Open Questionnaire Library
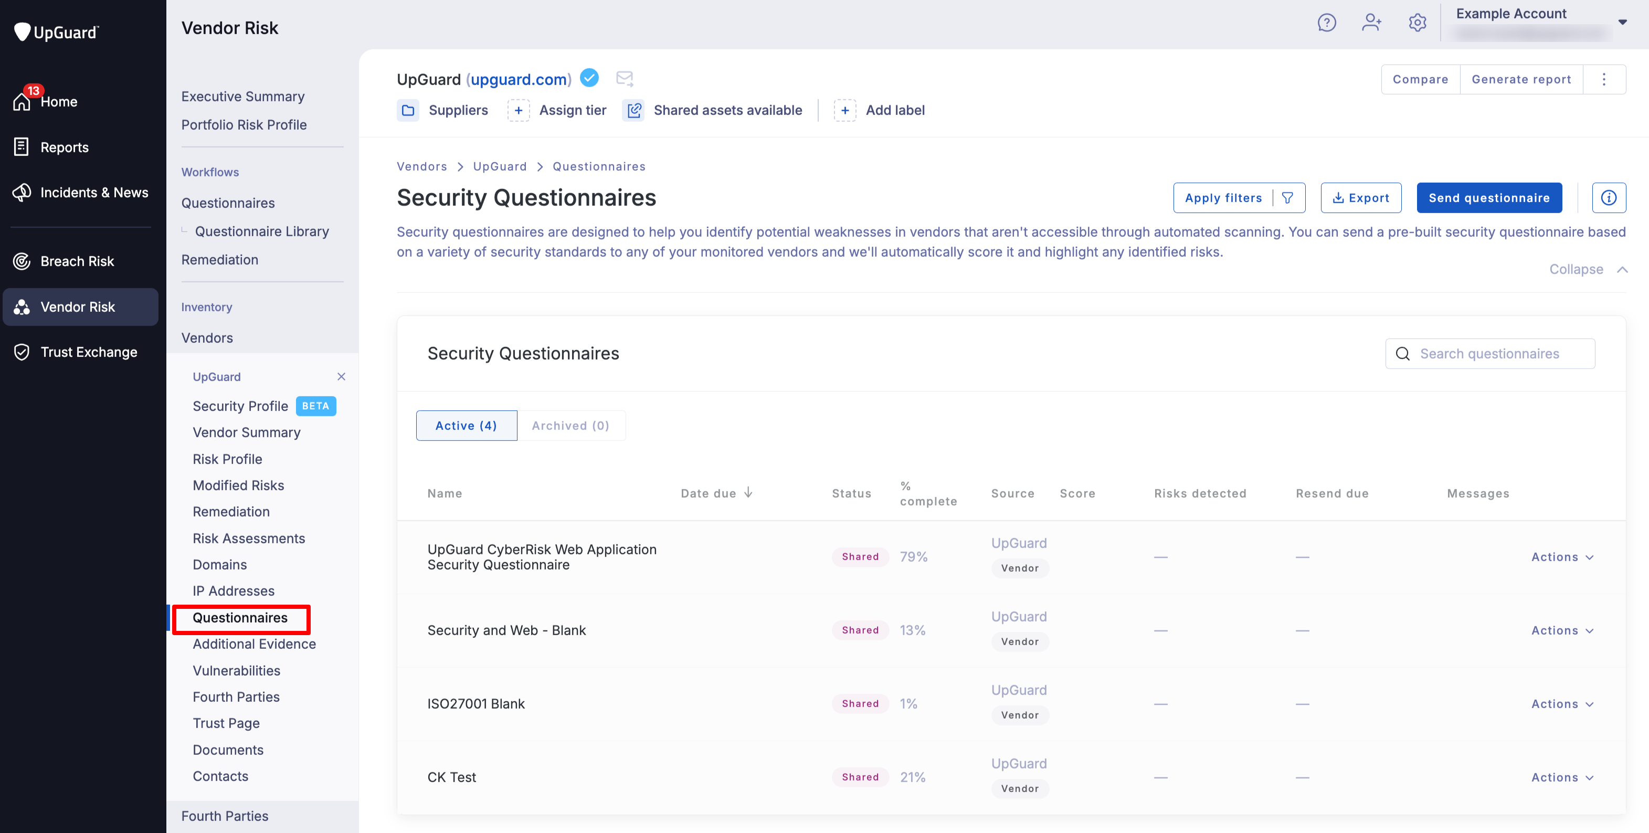 click(x=262, y=231)
